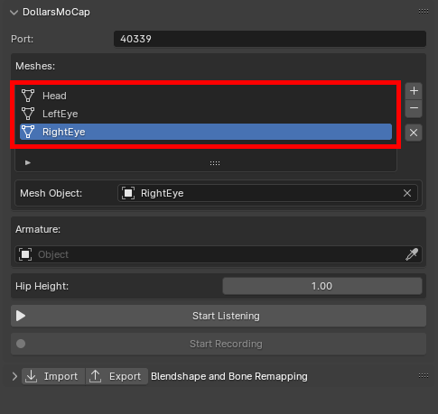Select the RightEye mesh entry
Viewport: 438px width, 414px height.
coord(206,132)
